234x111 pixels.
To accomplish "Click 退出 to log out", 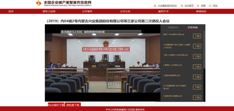I will (x=215, y=6).
